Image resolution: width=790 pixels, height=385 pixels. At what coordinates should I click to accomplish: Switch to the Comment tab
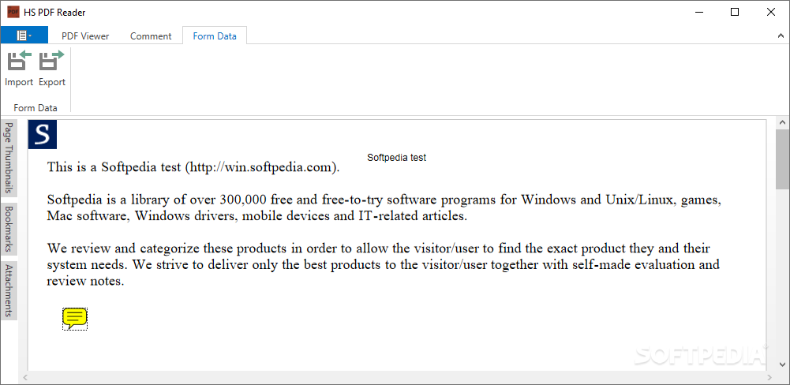[x=151, y=36]
